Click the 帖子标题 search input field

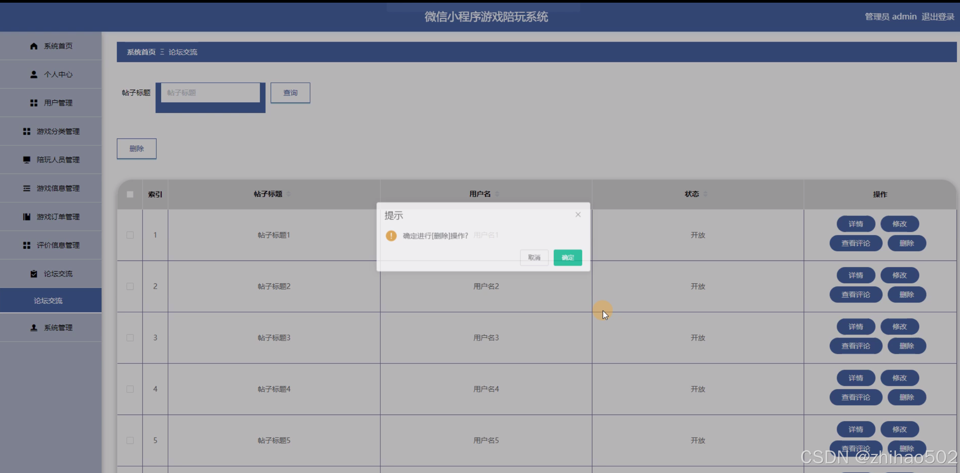(x=210, y=93)
